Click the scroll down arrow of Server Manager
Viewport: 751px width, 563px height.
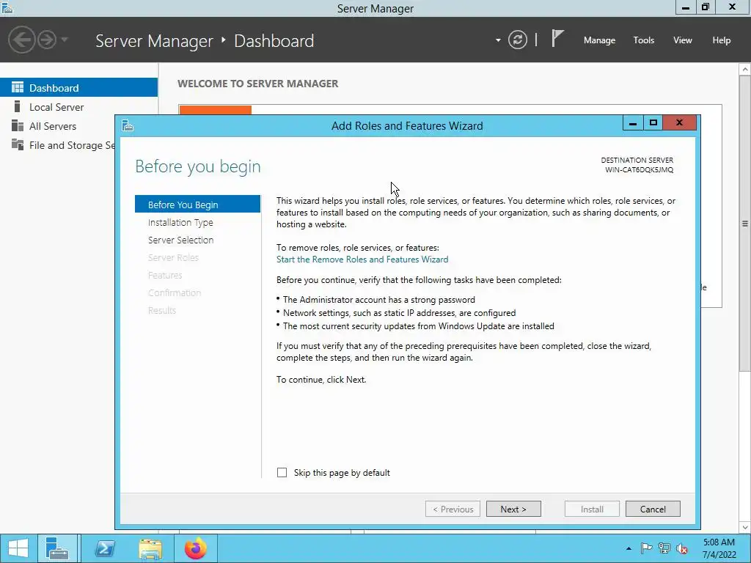click(745, 528)
